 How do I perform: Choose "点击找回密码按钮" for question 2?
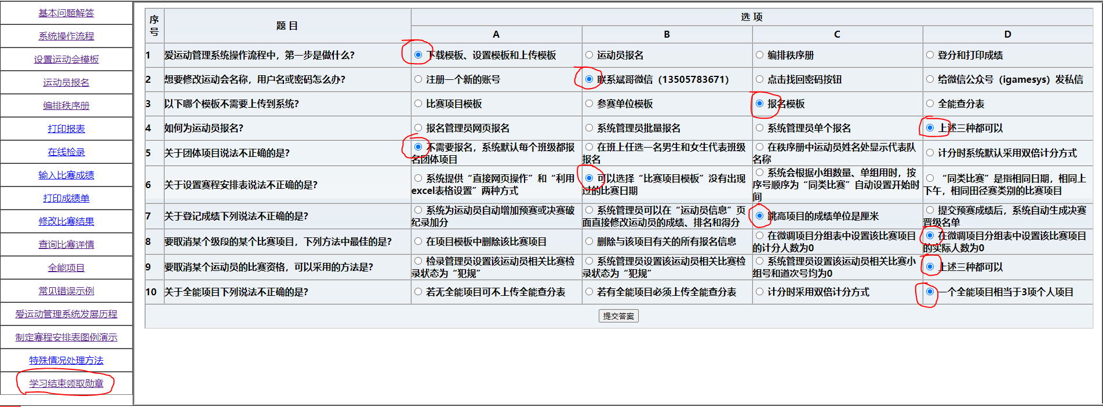(759, 79)
